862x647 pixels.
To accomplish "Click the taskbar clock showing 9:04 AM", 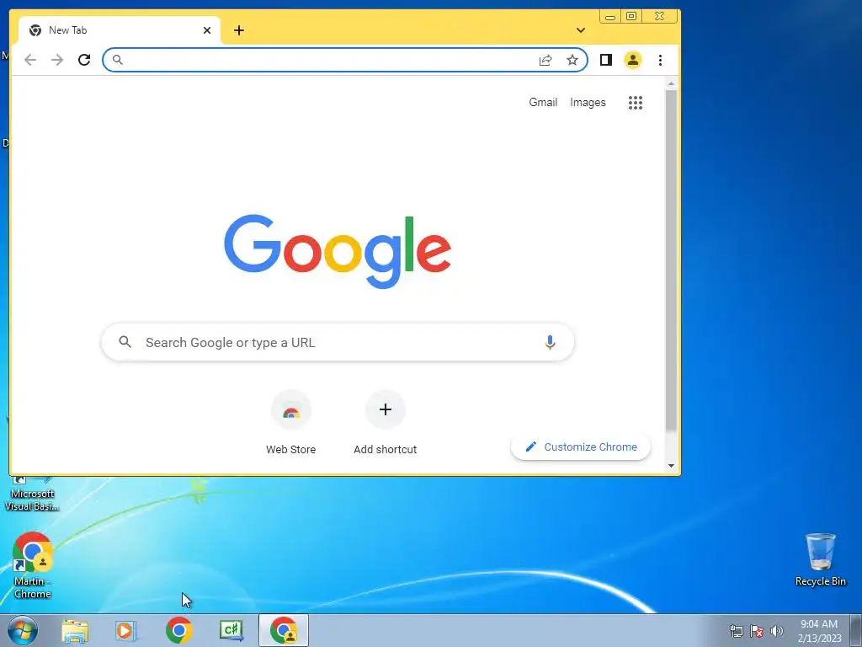I will [819, 631].
